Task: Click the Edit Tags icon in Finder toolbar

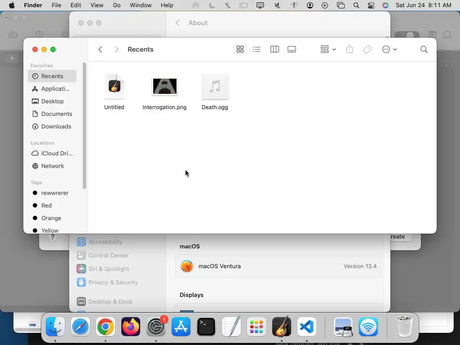Action: (367, 49)
